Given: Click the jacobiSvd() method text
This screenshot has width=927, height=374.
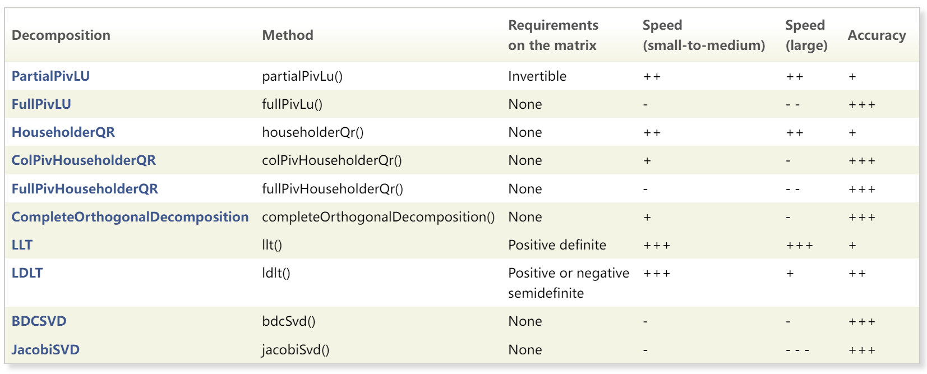Looking at the screenshot, I should tap(296, 350).
